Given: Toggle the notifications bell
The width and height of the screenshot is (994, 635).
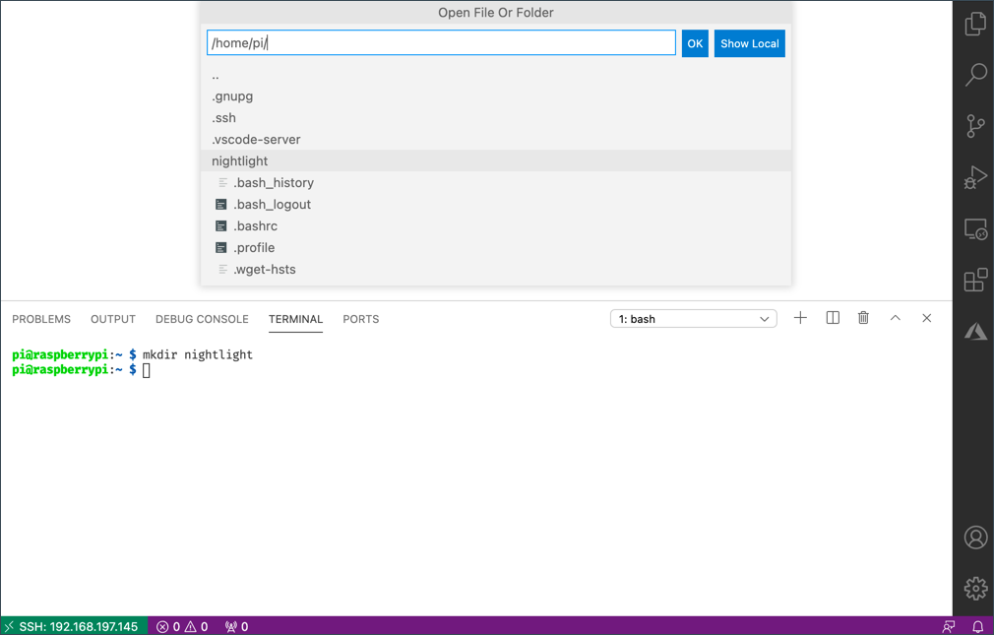Looking at the screenshot, I should coord(976,625).
